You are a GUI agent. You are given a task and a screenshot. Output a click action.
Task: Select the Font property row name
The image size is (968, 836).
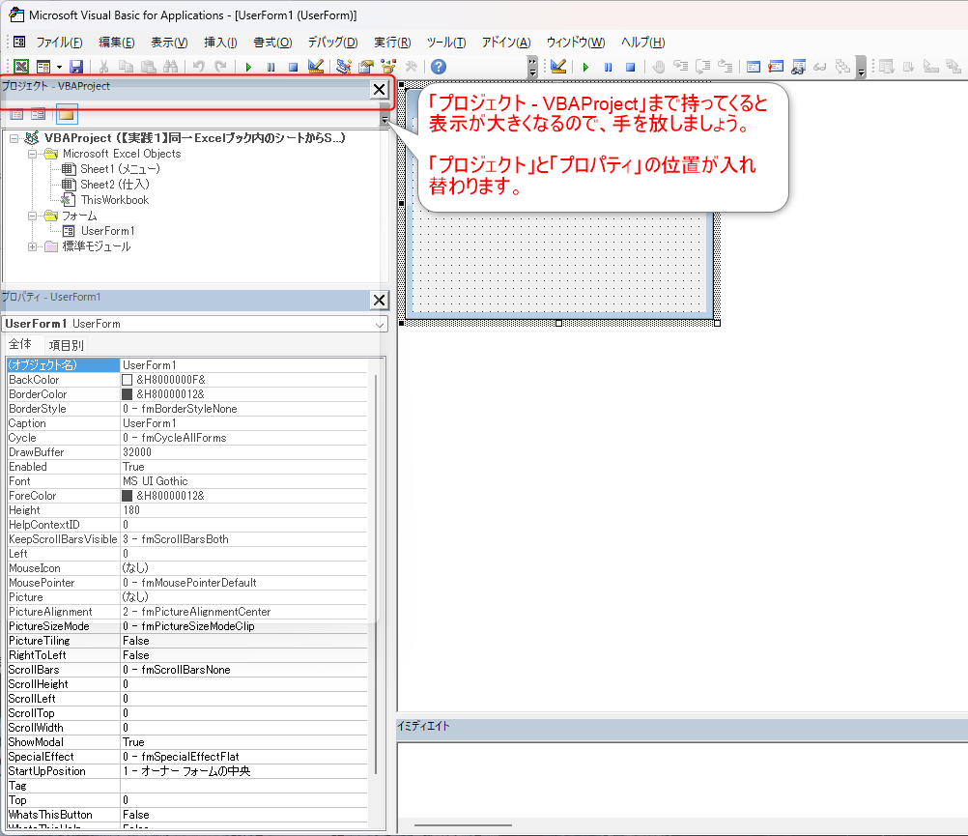[63, 481]
